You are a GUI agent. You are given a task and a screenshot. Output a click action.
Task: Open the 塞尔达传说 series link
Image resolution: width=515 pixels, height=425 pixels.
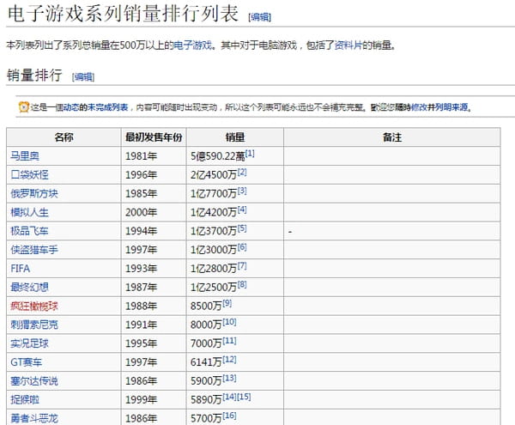(34, 380)
